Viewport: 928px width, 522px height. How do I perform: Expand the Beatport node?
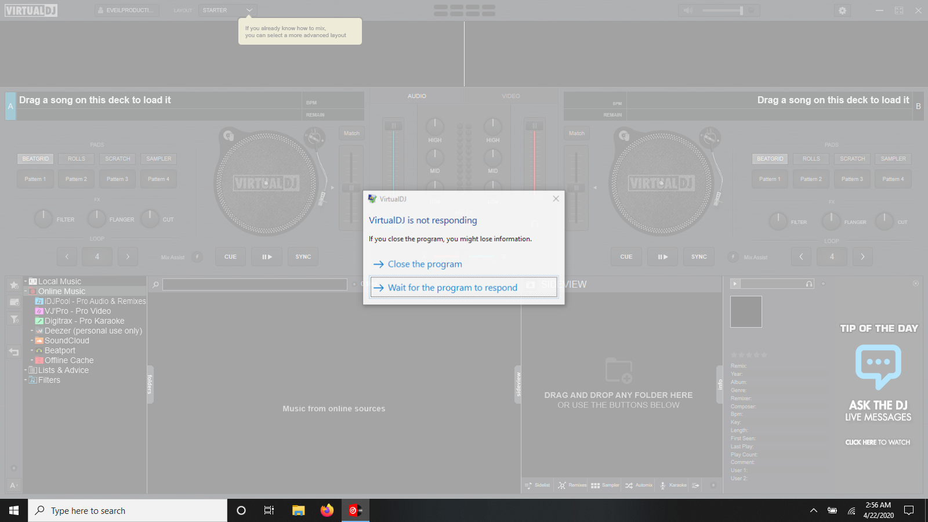point(32,350)
